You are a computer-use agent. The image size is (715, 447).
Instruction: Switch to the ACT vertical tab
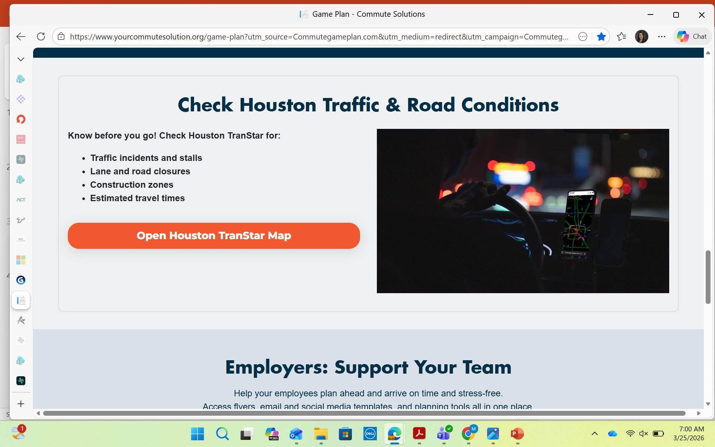pyautogui.click(x=21, y=200)
